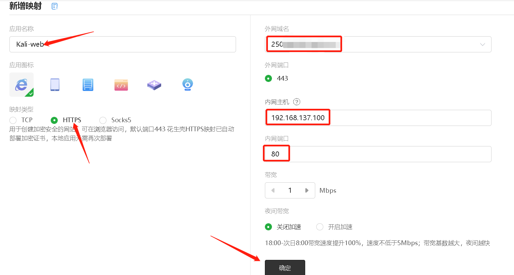Increase bandwidth with the right arrow

pyautogui.click(x=307, y=190)
